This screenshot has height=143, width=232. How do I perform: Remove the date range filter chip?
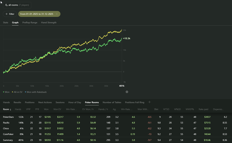click(x=57, y=14)
